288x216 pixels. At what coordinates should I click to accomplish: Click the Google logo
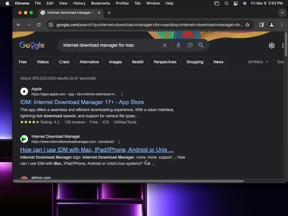(x=32, y=45)
